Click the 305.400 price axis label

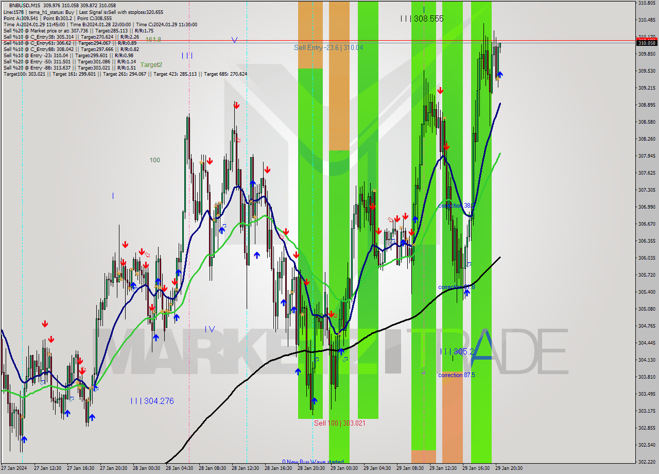[x=647, y=292]
